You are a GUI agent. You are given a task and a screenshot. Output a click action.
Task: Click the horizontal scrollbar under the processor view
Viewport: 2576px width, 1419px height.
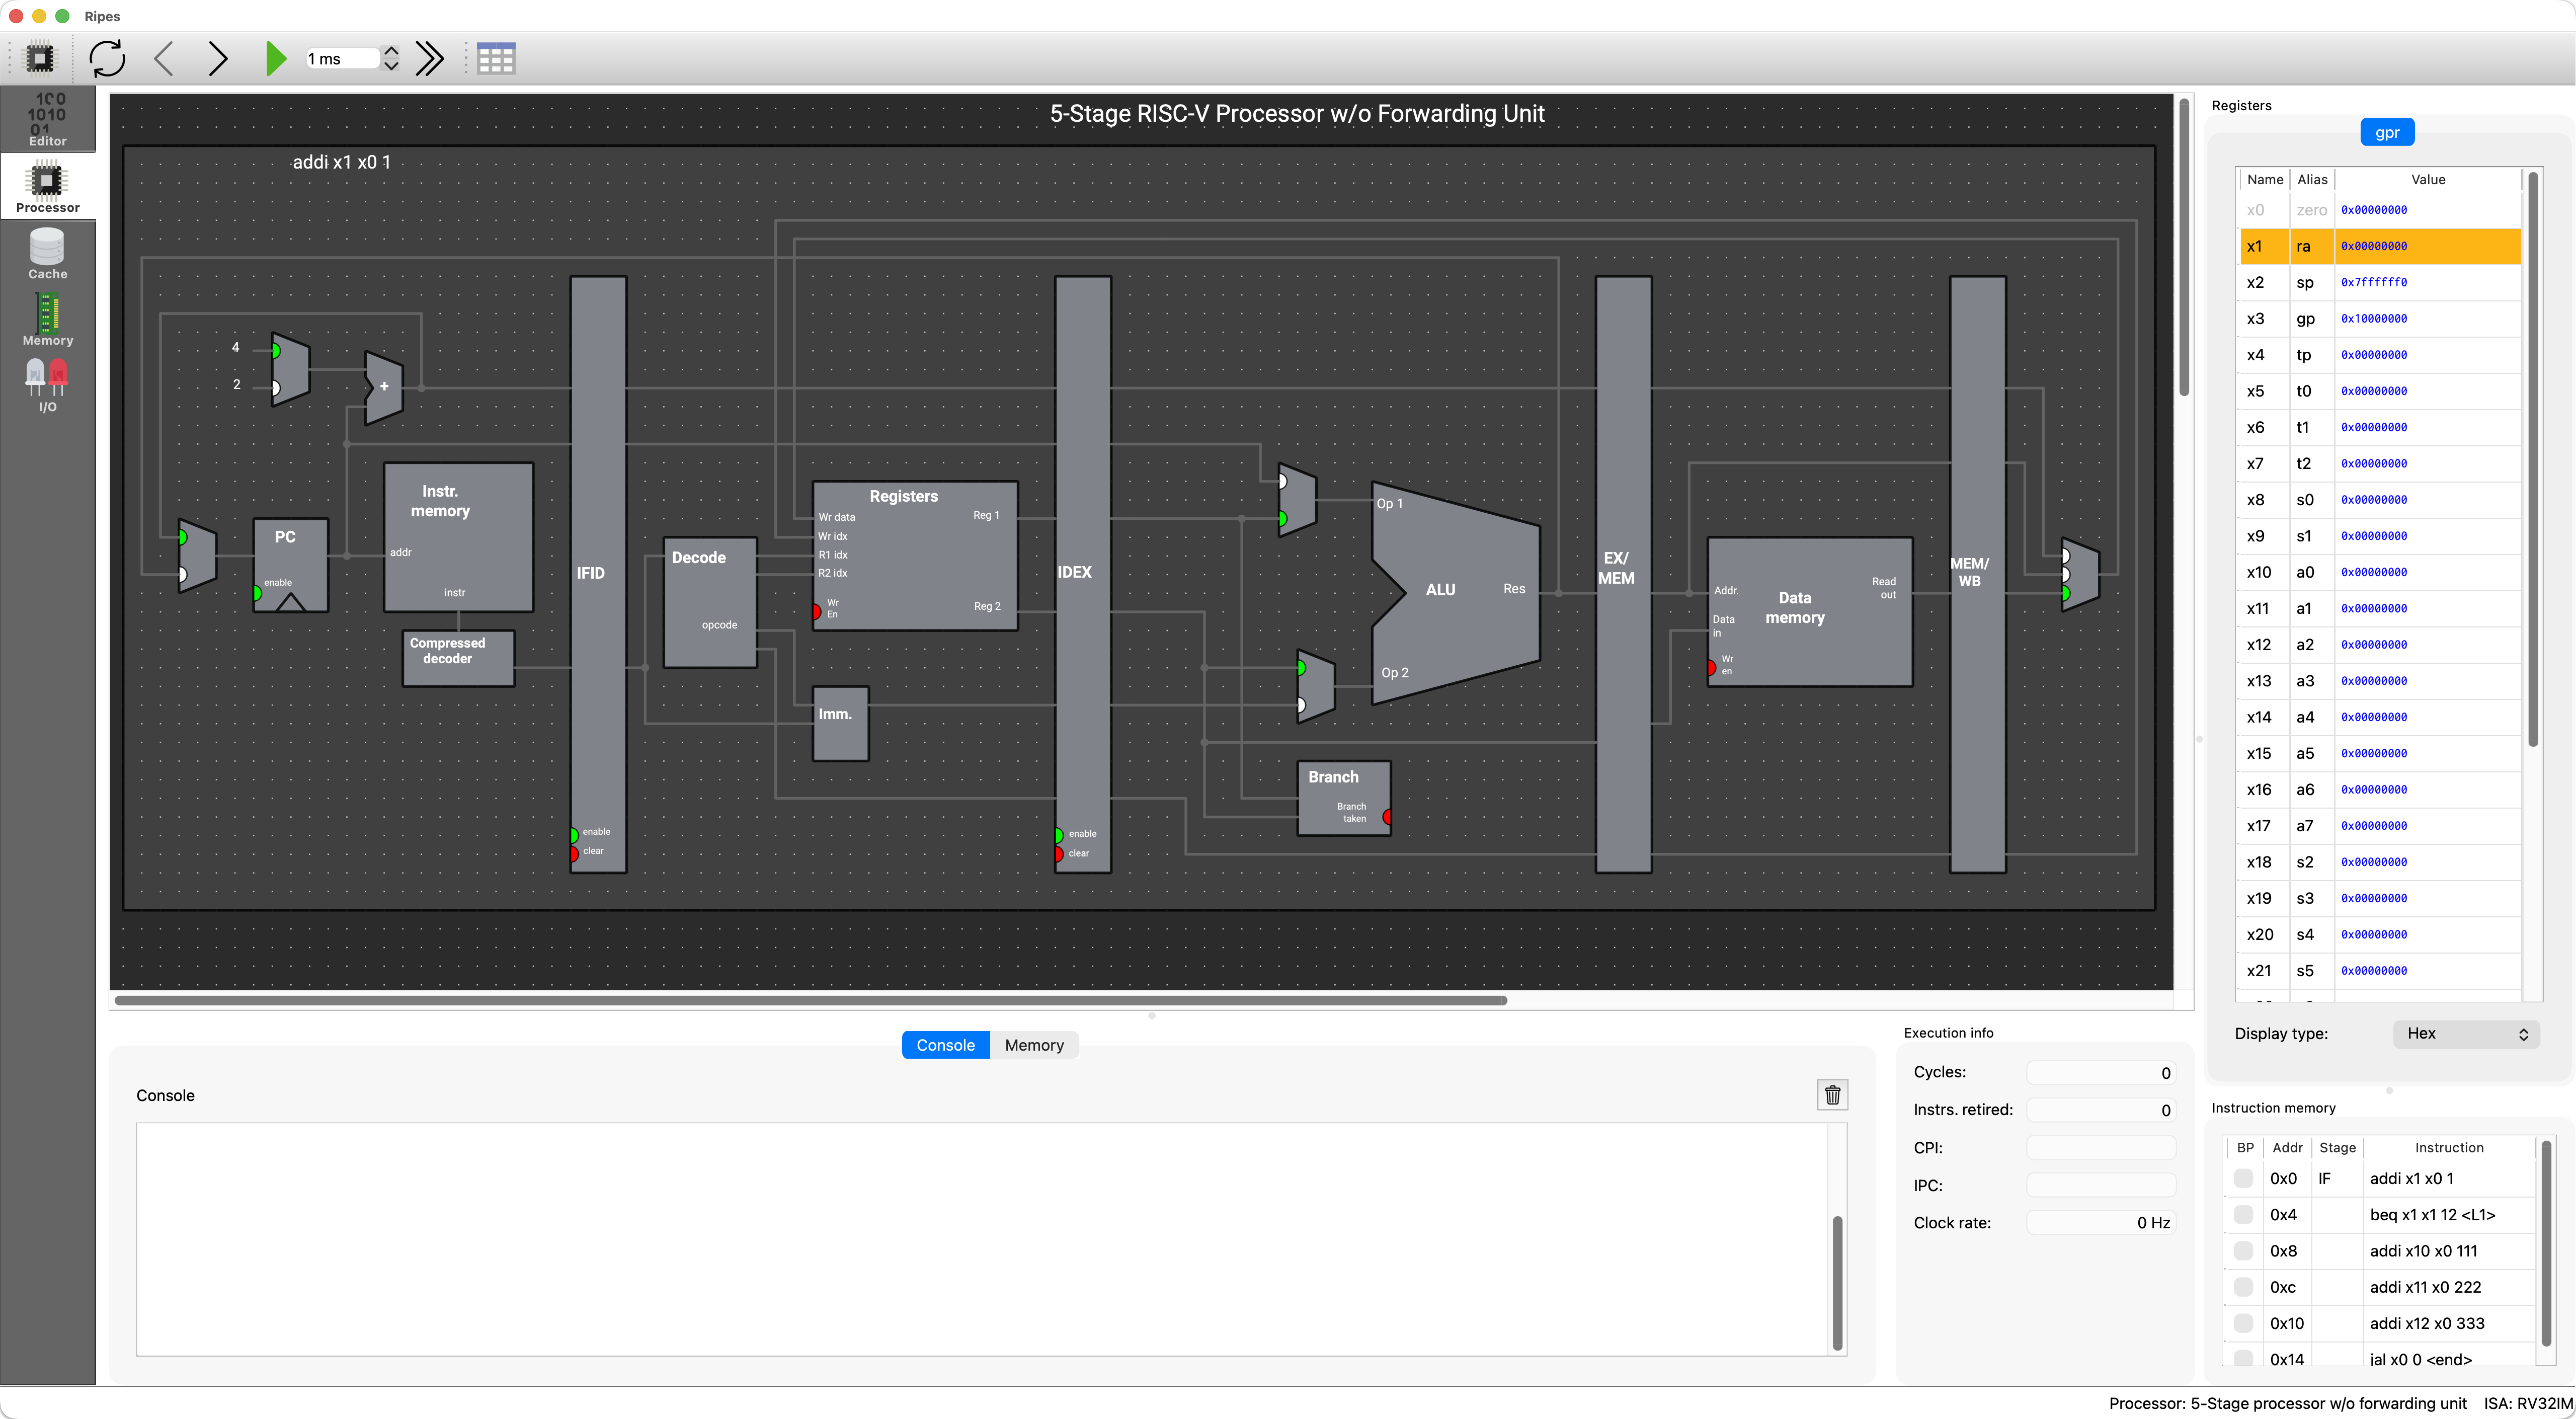[x=810, y=1000]
